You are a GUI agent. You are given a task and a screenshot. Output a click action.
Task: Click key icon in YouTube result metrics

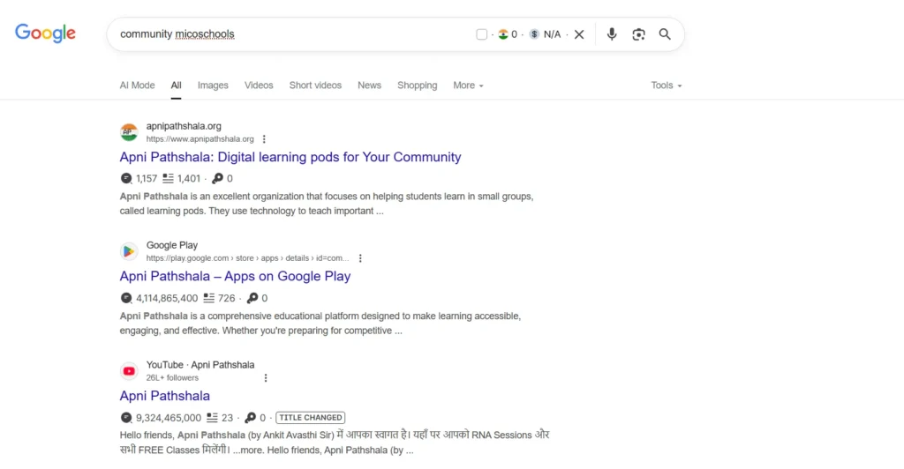click(250, 418)
